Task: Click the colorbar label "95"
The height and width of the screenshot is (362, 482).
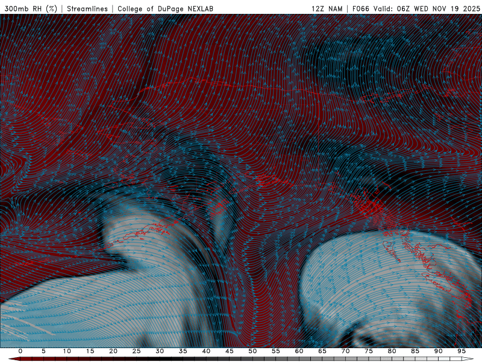Action: 462,351
